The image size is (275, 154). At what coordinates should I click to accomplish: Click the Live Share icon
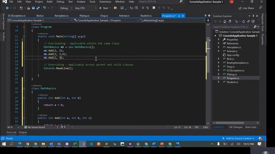coord(240,8)
